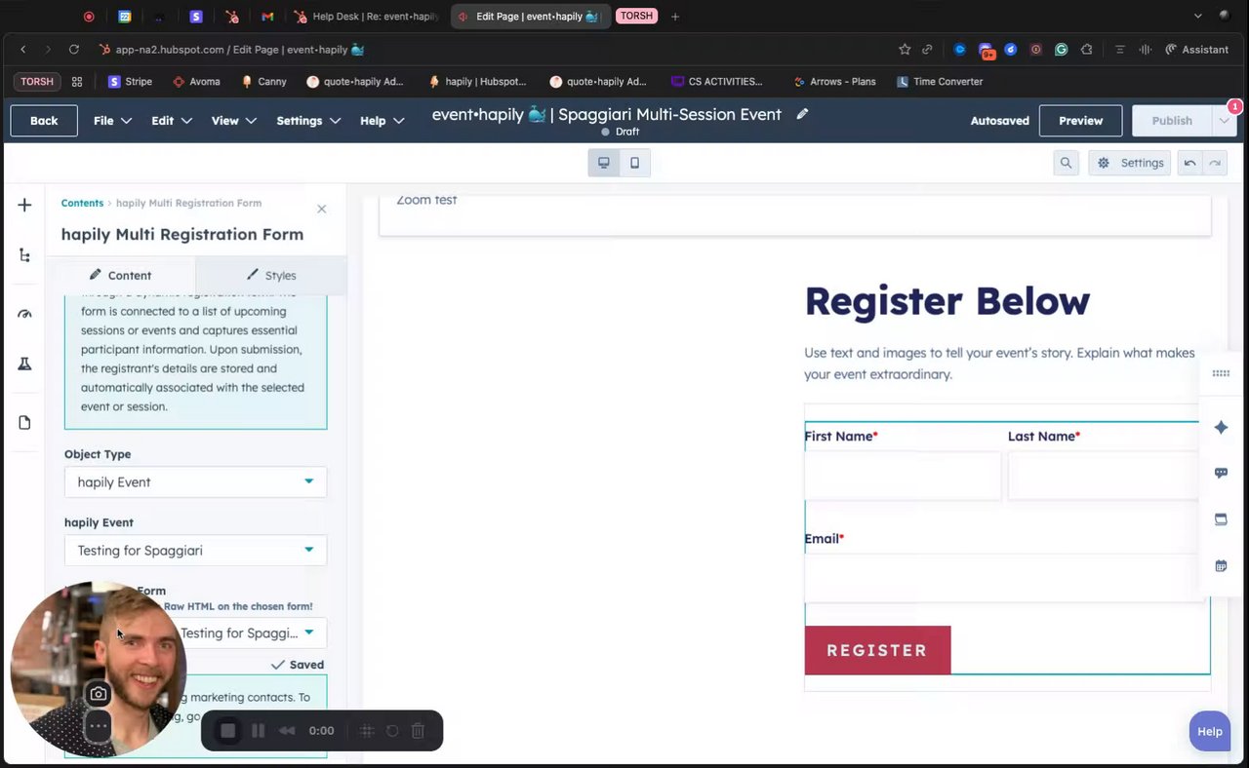Image resolution: width=1249 pixels, height=768 pixels.
Task: Open the Test flask sidebar icon
Action: click(24, 364)
